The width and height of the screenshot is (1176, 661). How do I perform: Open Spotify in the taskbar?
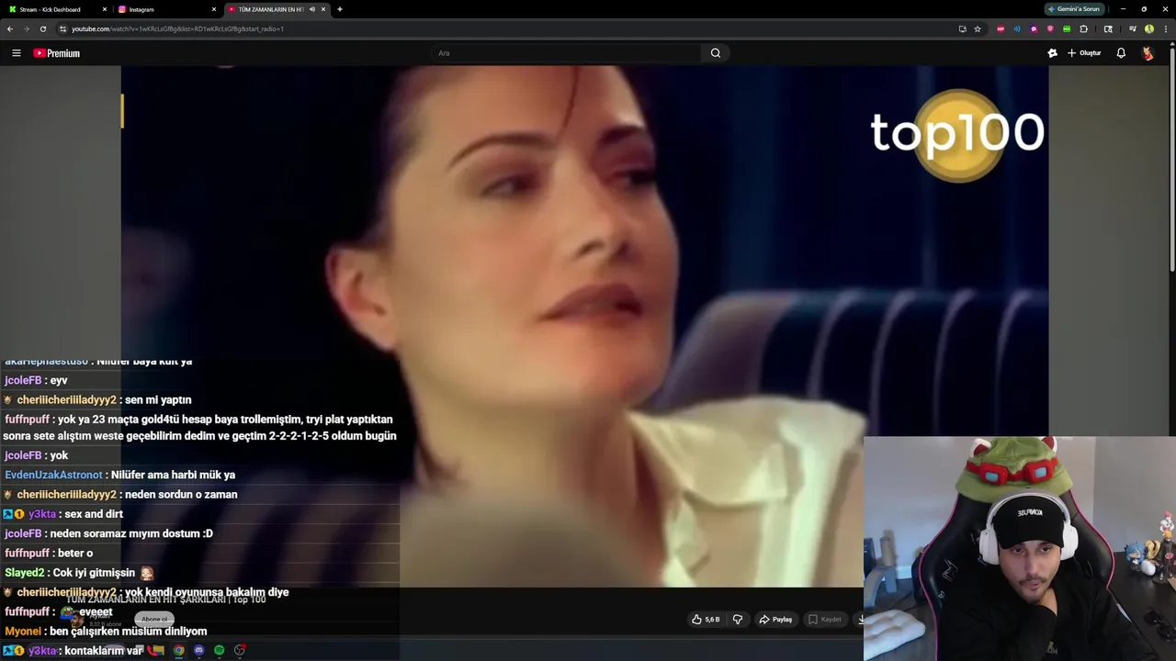coord(219,650)
